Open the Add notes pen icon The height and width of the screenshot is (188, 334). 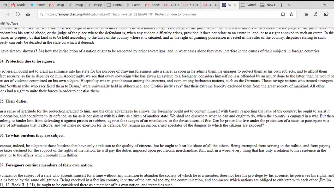click(x=316, y=14)
